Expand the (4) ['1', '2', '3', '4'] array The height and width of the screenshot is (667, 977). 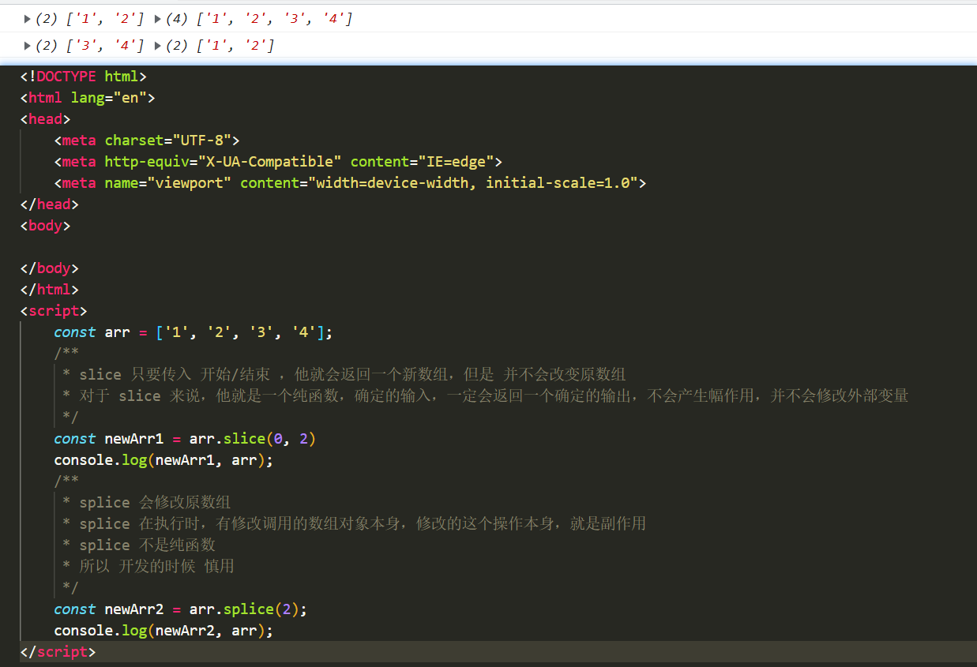(x=158, y=18)
